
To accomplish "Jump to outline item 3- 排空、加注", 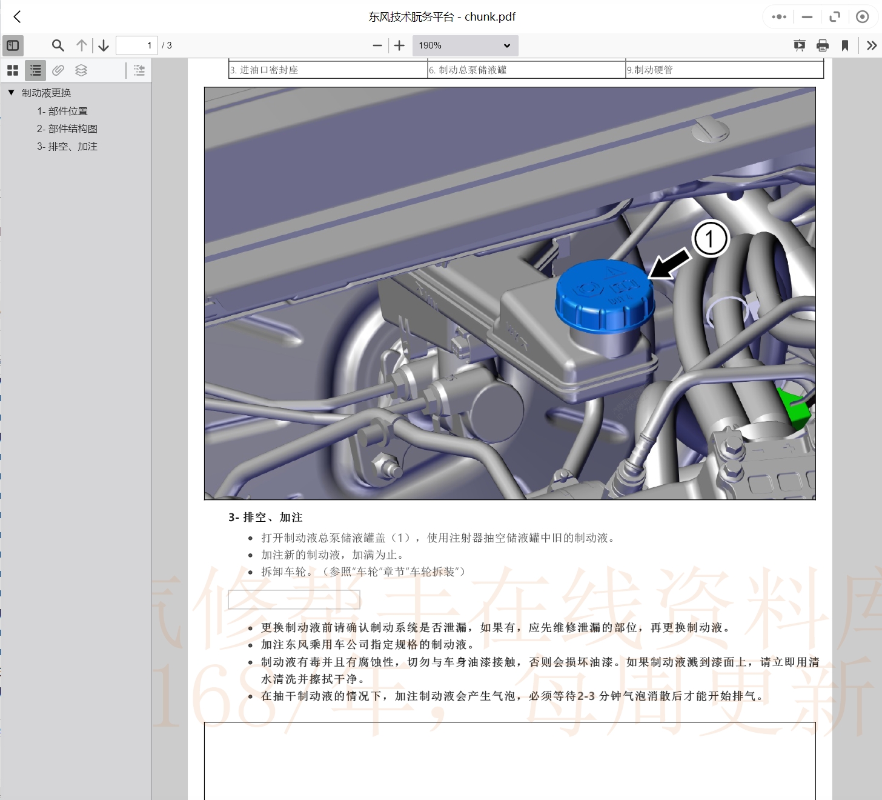I will pyautogui.click(x=67, y=146).
